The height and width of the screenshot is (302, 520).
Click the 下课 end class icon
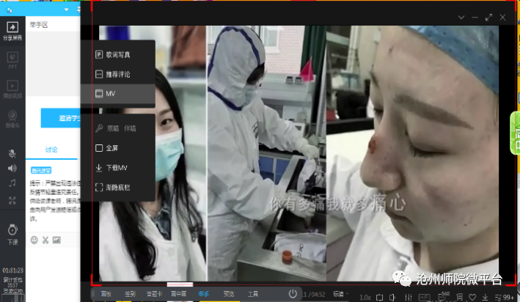(x=12, y=231)
